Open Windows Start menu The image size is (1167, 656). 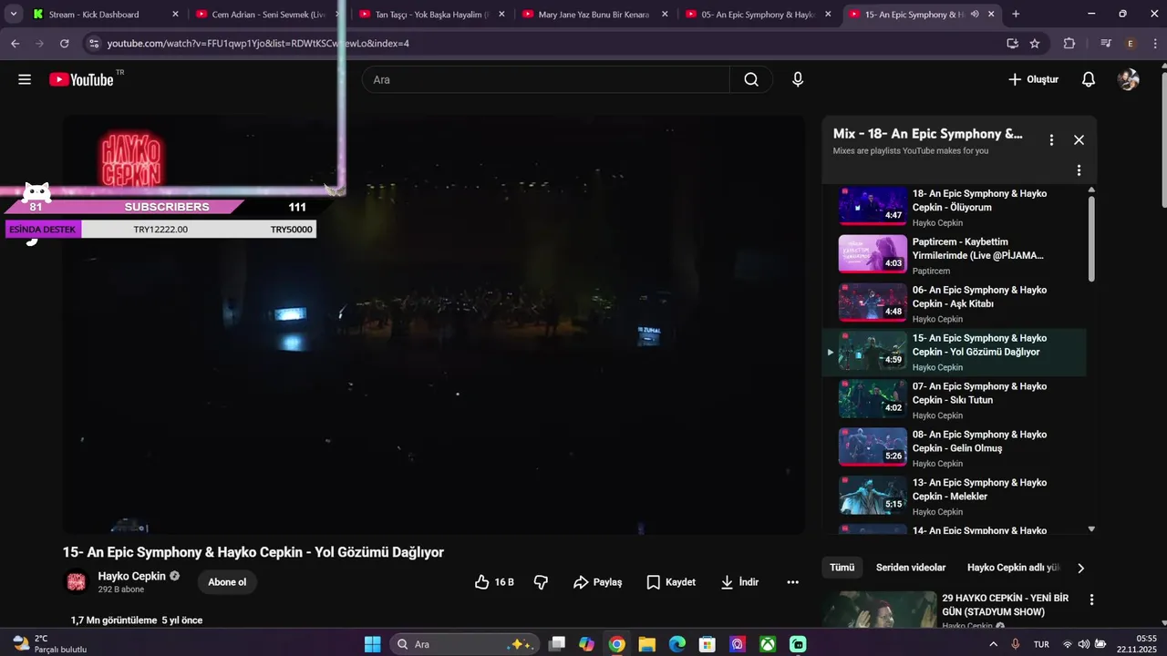click(x=373, y=644)
